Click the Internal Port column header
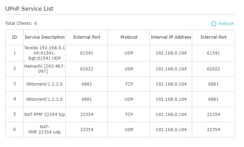The image size is (244, 147). (x=214, y=37)
